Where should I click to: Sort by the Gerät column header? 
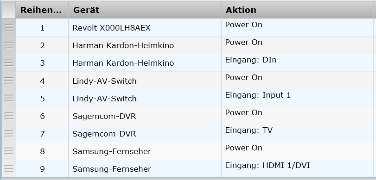click(145, 10)
